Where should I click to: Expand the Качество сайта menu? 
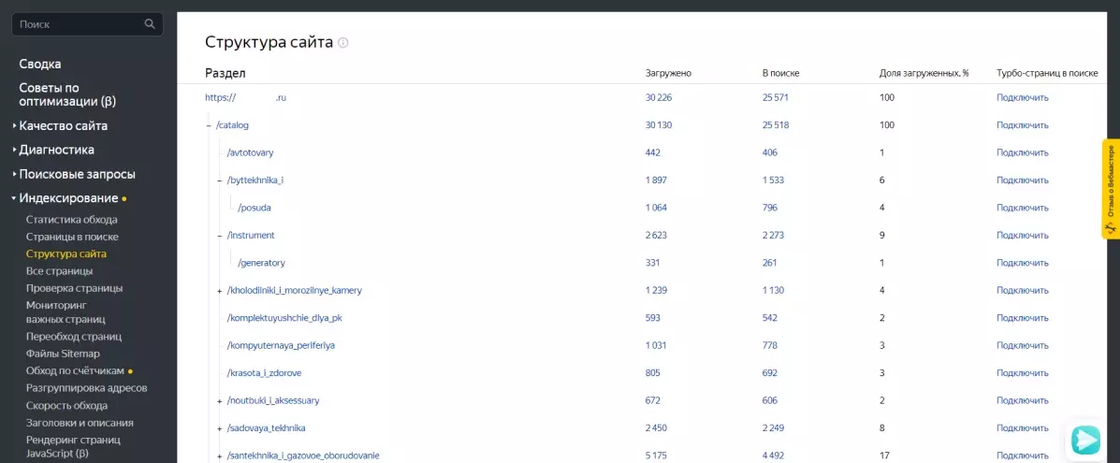click(63, 125)
